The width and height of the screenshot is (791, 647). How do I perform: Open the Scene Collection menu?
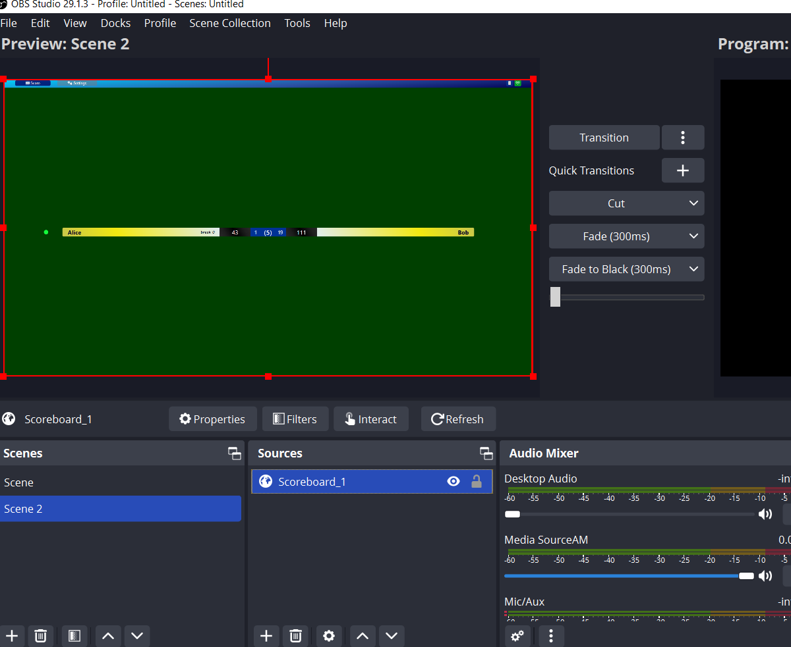pos(229,23)
